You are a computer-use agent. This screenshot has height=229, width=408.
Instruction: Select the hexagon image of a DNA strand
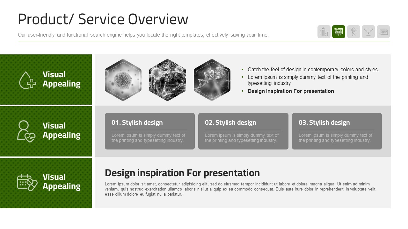[x=212, y=80]
